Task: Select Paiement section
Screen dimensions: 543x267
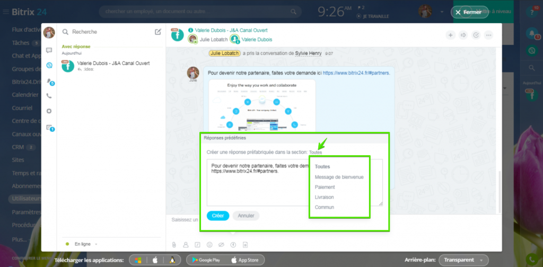Action: click(325, 187)
